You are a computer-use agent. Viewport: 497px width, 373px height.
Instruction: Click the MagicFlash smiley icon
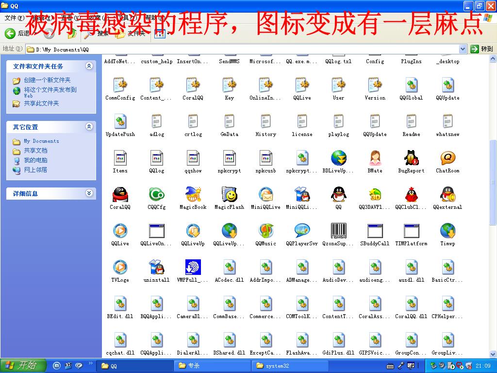click(230, 194)
